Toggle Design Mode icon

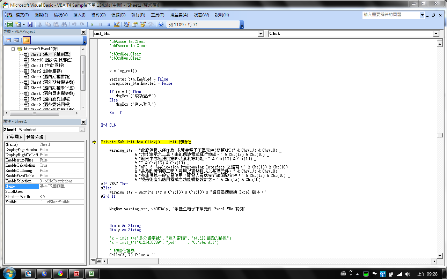[117, 24]
